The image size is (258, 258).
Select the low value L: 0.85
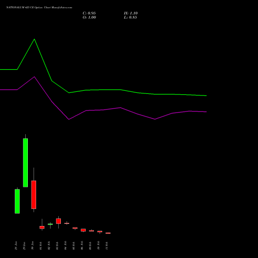tap(131, 18)
